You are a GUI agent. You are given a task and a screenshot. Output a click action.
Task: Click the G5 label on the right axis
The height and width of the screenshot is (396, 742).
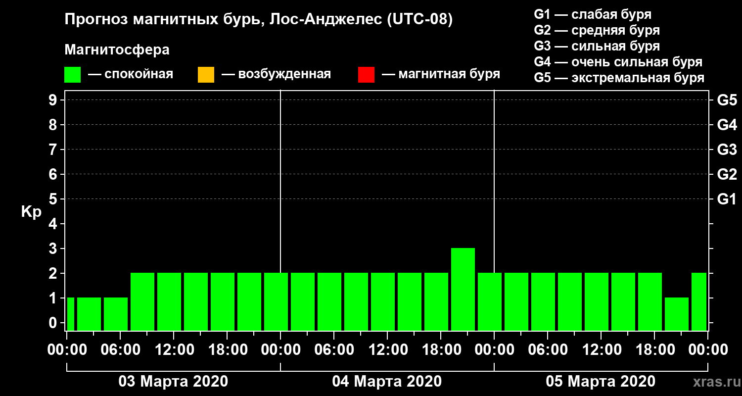click(727, 100)
